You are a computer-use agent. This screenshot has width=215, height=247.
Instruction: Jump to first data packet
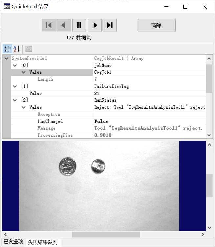coord(49,25)
